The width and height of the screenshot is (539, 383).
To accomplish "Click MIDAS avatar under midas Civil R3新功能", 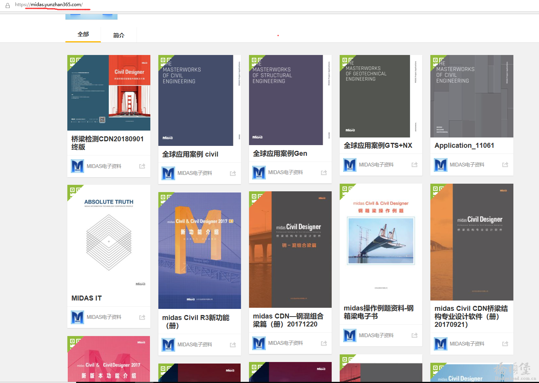I will coord(168,345).
